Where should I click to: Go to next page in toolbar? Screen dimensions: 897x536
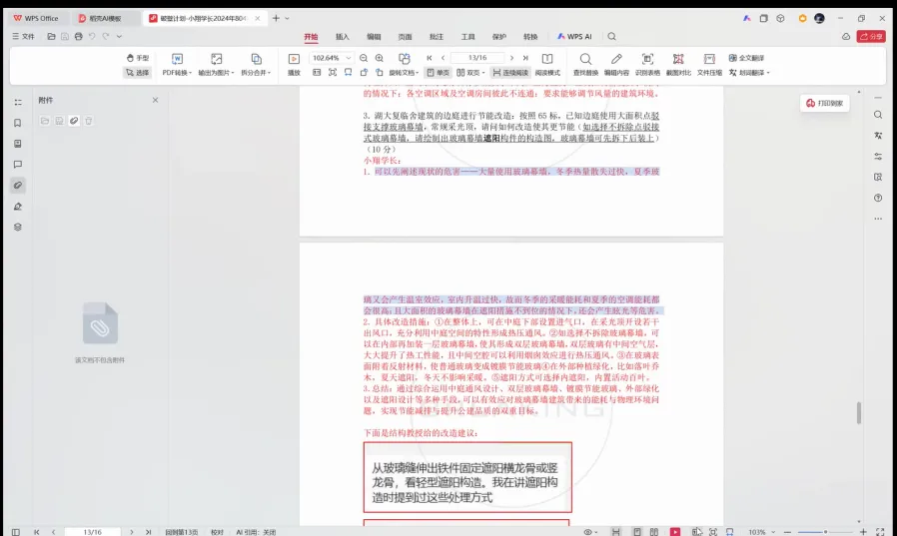click(x=511, y=58)
